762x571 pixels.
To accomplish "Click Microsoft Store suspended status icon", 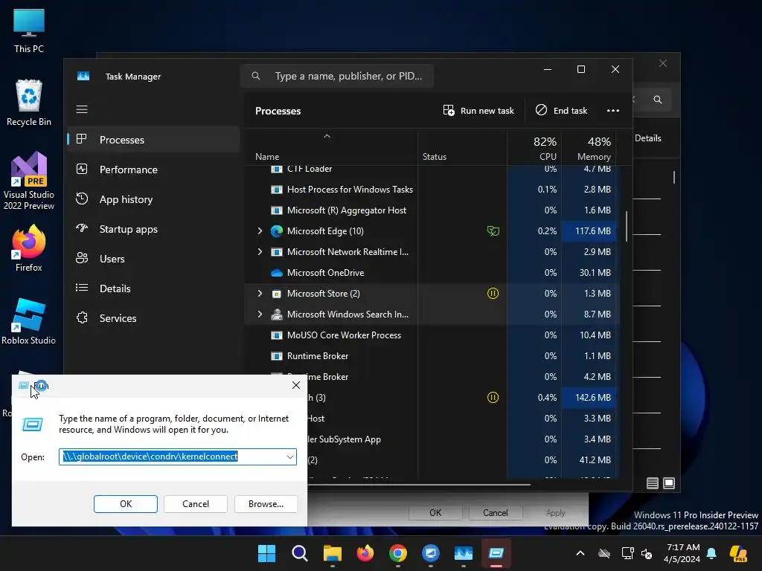I will [493, 293].
